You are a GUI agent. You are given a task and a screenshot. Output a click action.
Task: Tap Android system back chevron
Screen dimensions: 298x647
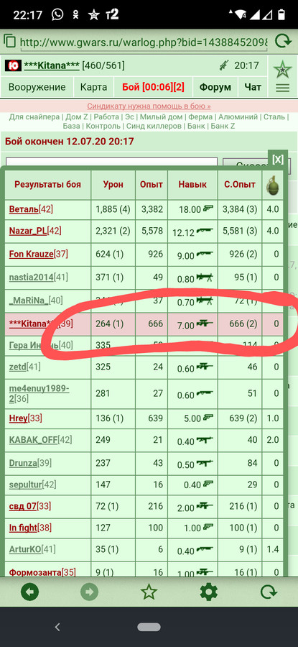(57, 627)
